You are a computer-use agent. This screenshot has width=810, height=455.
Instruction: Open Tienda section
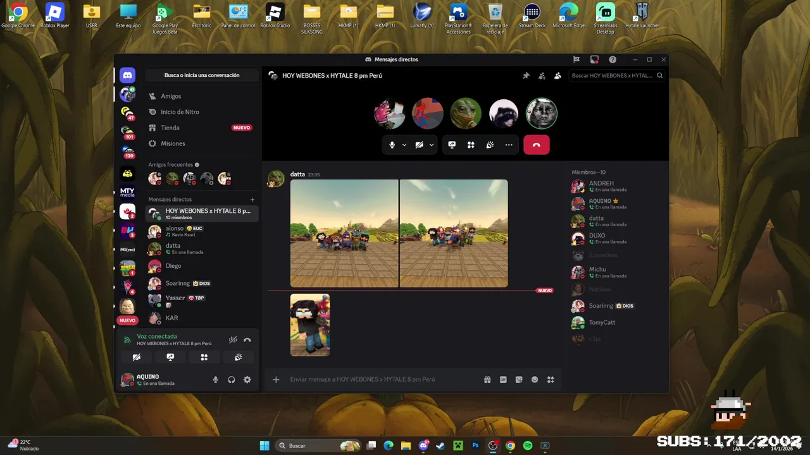click(x=201, y=128)
